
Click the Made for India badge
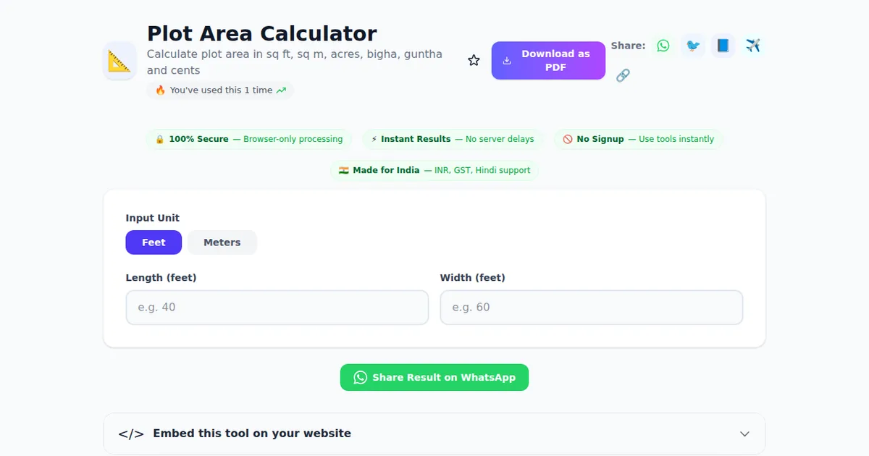434,170
